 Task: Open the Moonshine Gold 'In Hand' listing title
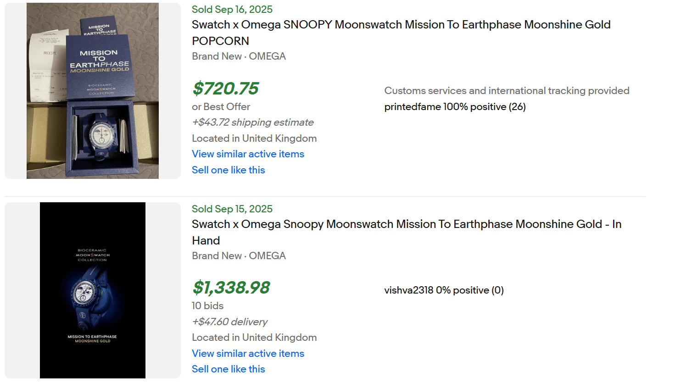(x=406, y=224)
